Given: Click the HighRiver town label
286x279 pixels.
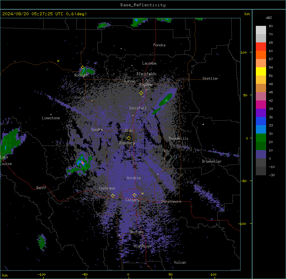Looking at the screenshot, I should tap(142, 246).
